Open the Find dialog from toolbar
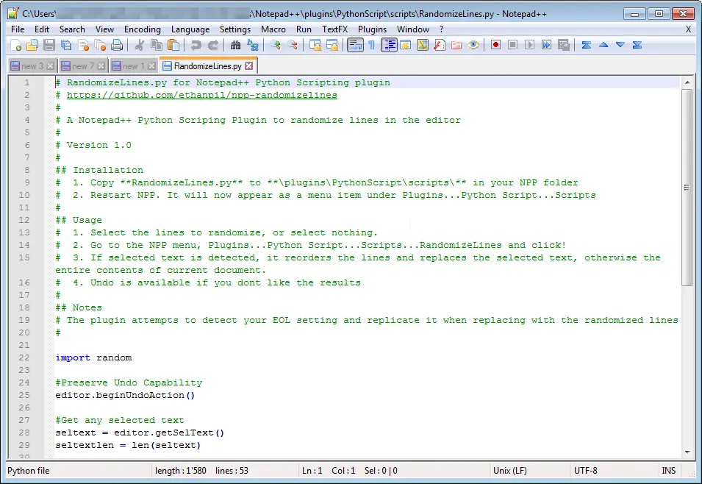 click(x=234, y=45)
